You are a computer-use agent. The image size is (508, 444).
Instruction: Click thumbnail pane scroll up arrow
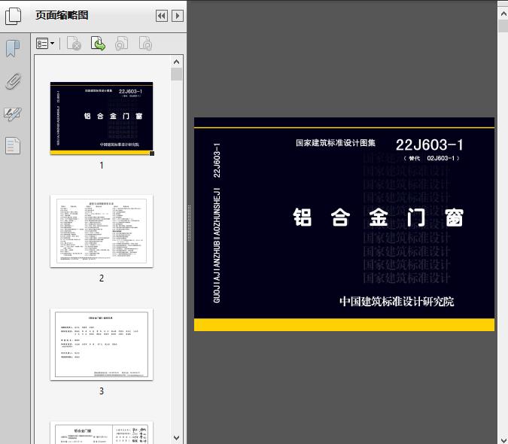point(177,62)
